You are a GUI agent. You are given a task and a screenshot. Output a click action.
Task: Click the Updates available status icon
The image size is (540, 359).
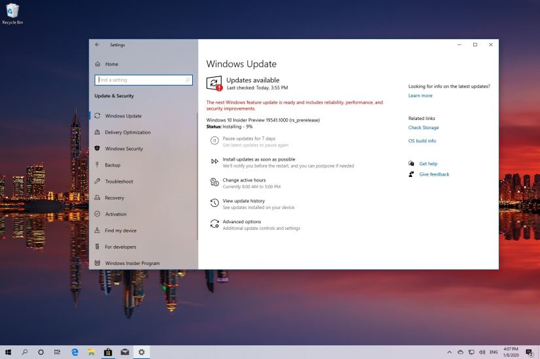click(x=214, y=84)
